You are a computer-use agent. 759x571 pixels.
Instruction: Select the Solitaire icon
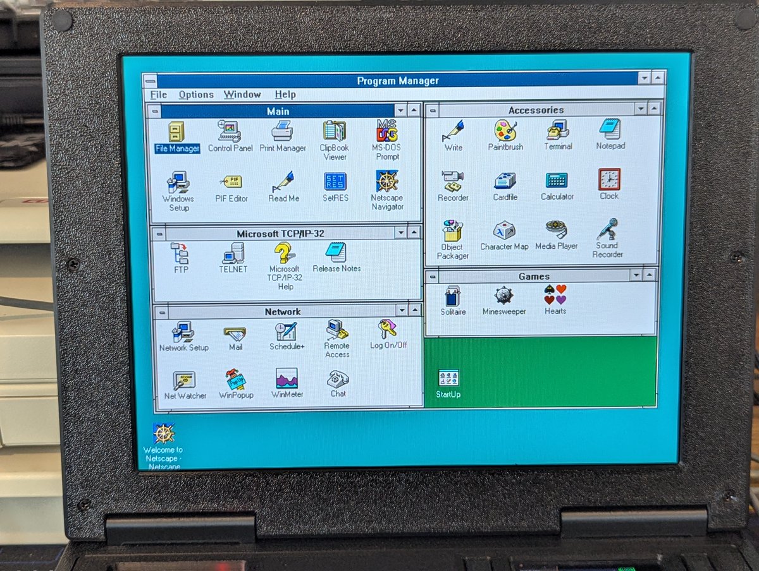coord(453,296)
